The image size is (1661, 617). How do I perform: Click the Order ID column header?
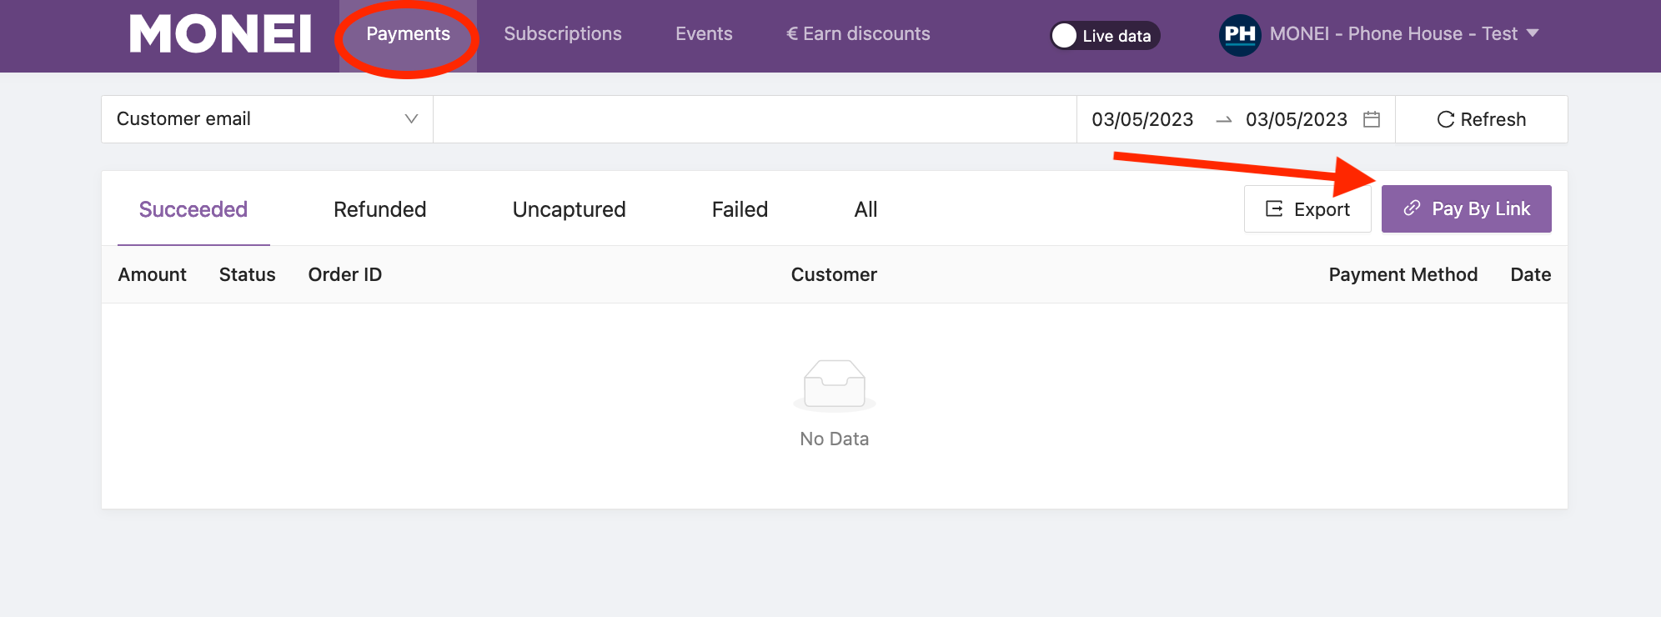click(345, 274)
